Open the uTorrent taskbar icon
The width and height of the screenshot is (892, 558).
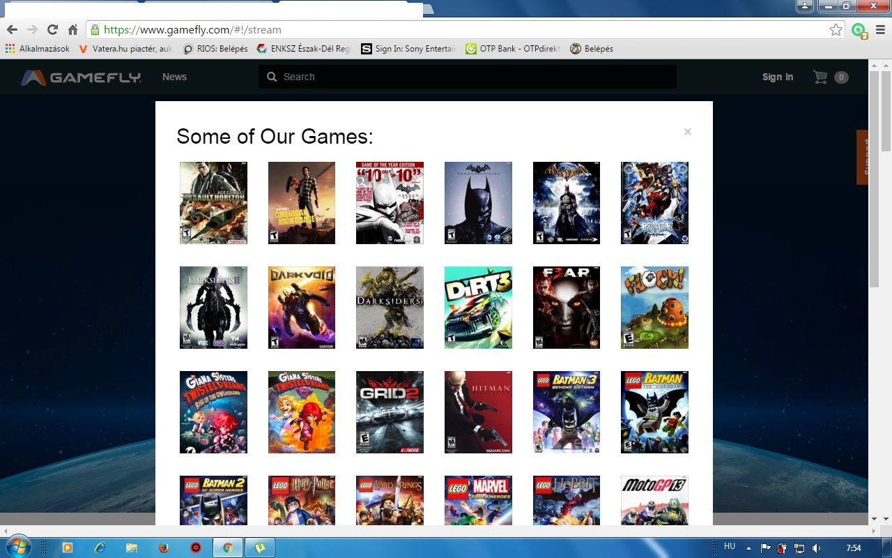click(x=259, y=548)
